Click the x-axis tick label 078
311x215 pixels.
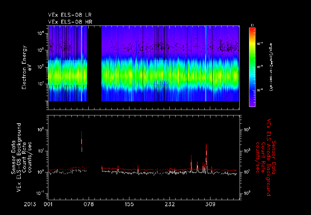pos(89,204)
